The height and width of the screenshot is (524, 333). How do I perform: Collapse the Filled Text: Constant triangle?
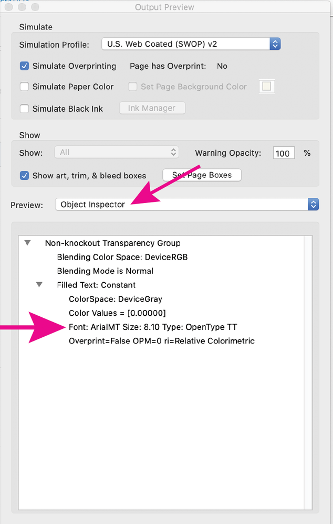[39, 285]
